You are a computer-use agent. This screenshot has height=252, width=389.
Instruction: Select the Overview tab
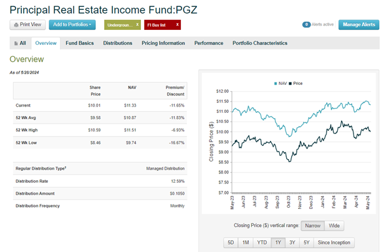click(x=46, y=43)
